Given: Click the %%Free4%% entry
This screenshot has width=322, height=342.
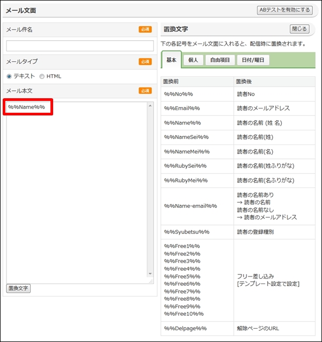Looking at the screenshot, I should (x=182, y=269).
